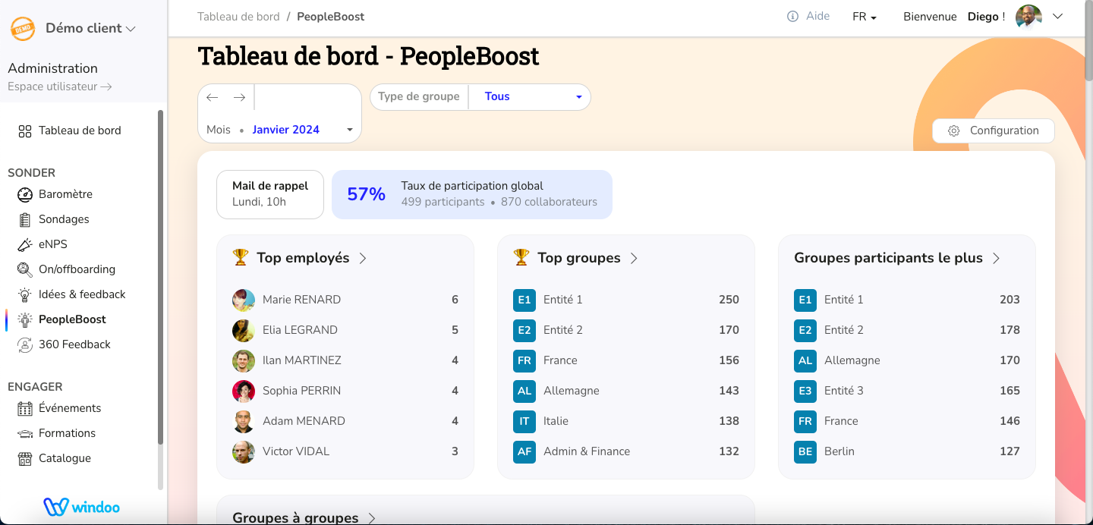Click the BE badge for Berlin
The width and height of the screenshot is (1093, 525).
[x=805, y=451]
